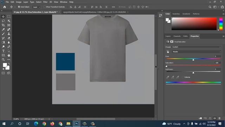Select the Gradient tool
This screenshot has width=225, height=127.
[3, 42]
